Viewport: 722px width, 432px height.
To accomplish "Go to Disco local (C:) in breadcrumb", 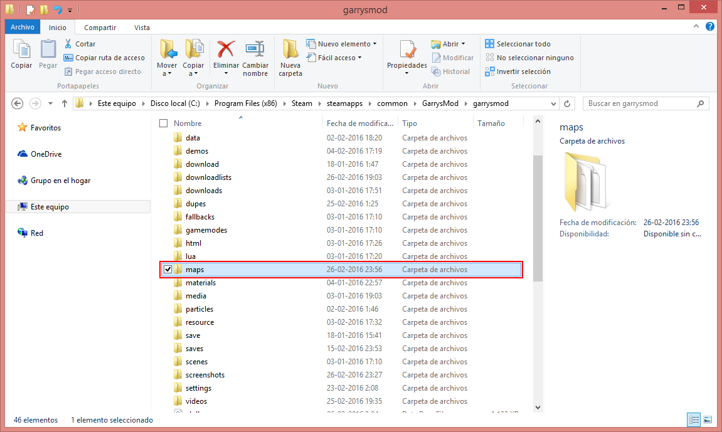I will (x=175, y=103).
